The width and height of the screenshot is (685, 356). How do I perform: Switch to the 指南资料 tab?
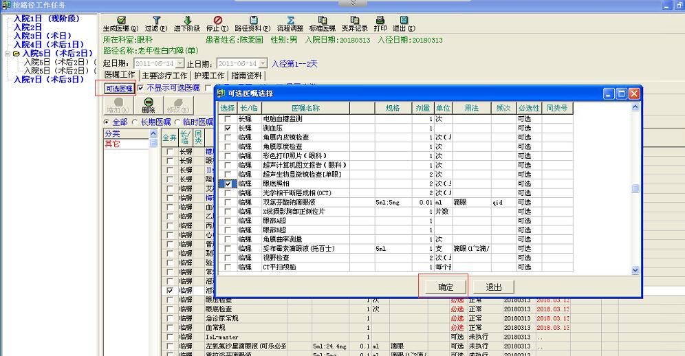point(246,76)
